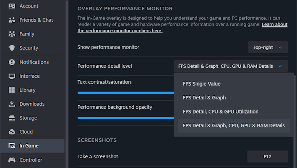This screenshot has height=168, width=297.
Task: Collapse the Performance detail level dropdown
Action: point(231,66)
